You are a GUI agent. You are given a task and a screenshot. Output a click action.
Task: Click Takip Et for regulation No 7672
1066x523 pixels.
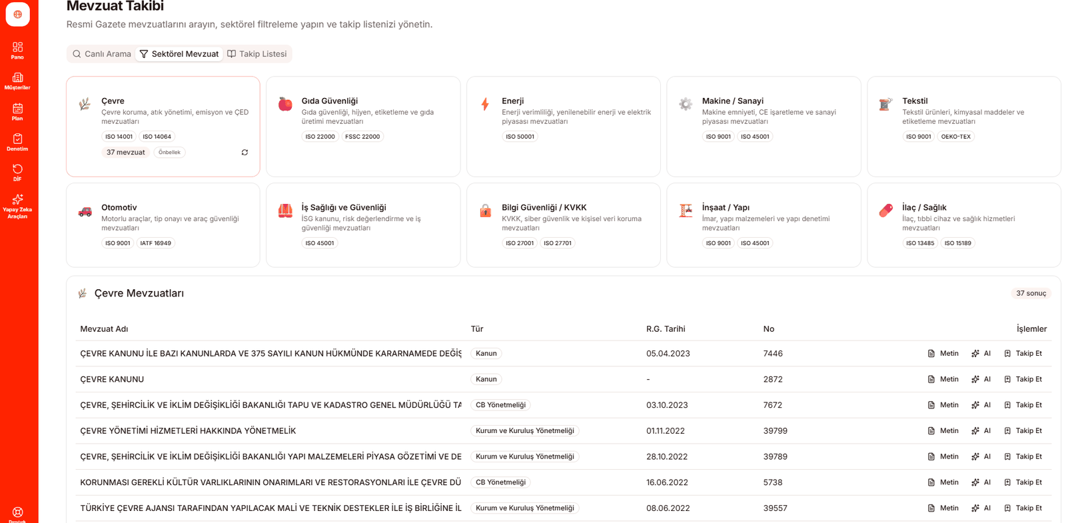(x=1023, y=405)
